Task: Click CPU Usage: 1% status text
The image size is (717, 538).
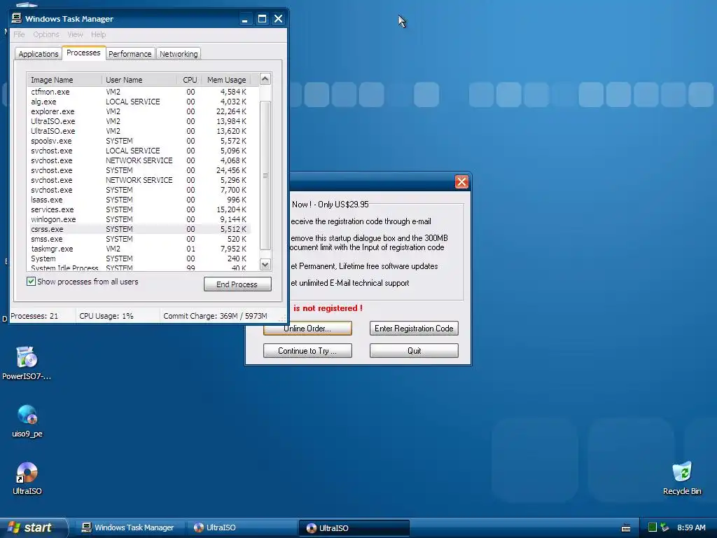Action: pyautogui.click(x=106, y=316)
